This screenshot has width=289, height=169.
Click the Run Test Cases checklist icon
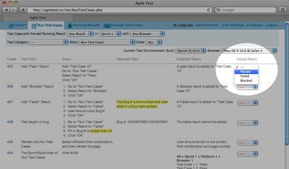click(x=34, y=25)
